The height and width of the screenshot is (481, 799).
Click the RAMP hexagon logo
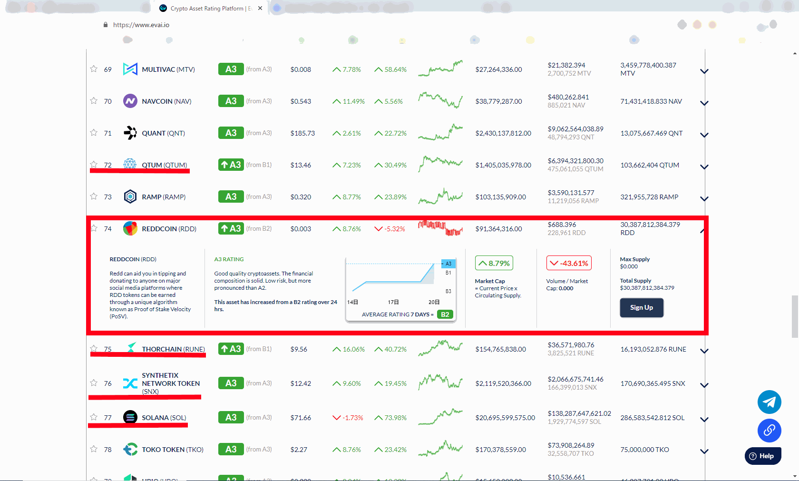[x=130, y=197]
